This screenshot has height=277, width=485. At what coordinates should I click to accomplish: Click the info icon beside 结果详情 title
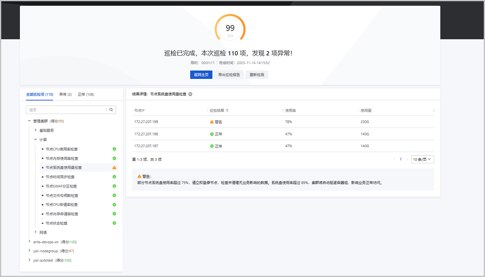point(190,94)
